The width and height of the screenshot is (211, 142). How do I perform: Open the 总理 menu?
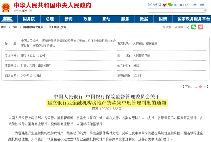tap(50, 19)
